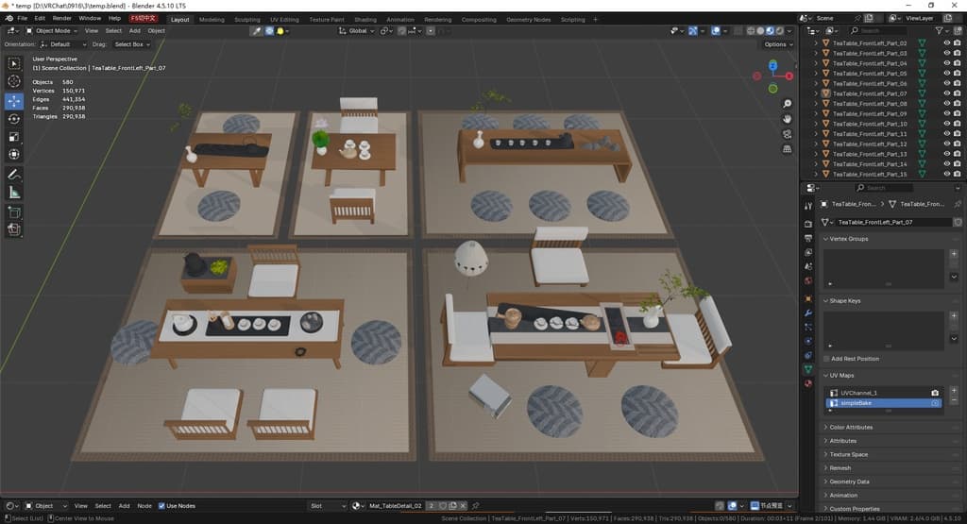This screenshot has height=524, width=967.
Task: Hide TeaTable_FrontLeft_Part_02 with its eye icon
Action: click(946, 43)
